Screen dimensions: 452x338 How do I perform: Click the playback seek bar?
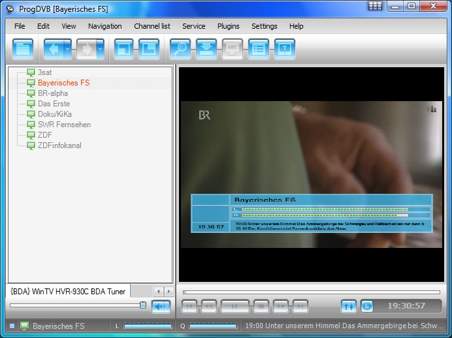coord(312,292)
